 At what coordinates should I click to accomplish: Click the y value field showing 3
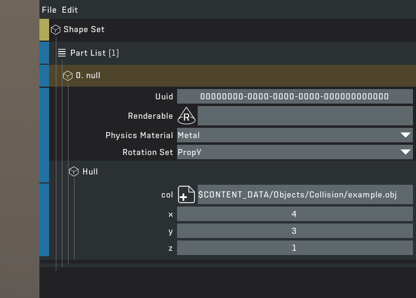[x=295, y=231]
